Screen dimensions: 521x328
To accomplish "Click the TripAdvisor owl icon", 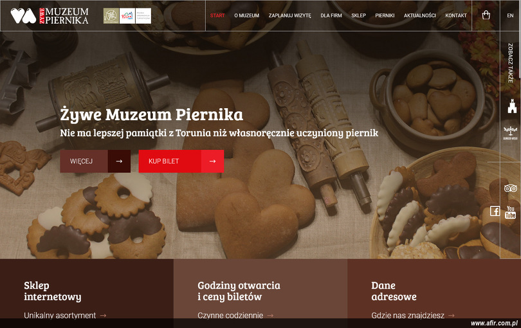I will click(510, 188).
